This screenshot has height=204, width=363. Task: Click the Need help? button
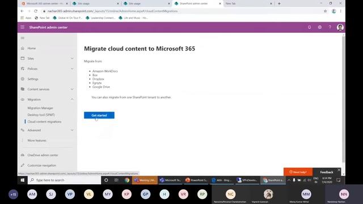(x=298, y=172)
